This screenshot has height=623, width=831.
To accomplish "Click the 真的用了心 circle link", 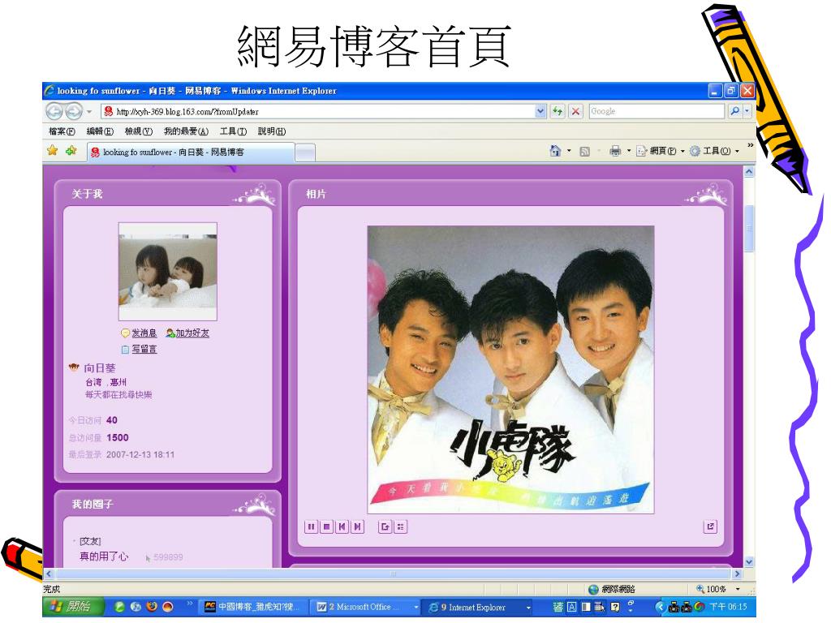I will pos(104,556).
